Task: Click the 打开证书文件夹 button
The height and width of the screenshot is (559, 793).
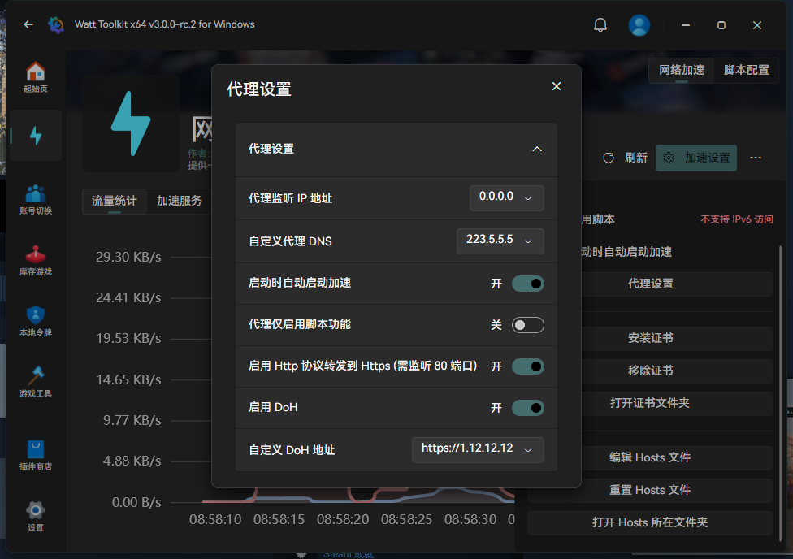Action: [650, 403]
